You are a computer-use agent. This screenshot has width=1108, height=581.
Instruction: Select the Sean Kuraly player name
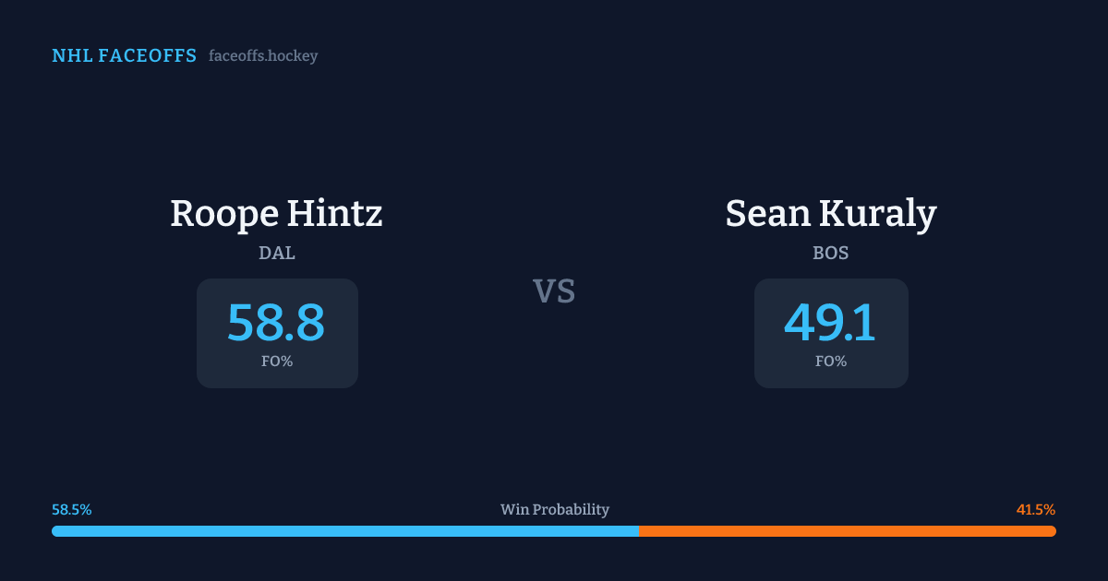[830, 214]
